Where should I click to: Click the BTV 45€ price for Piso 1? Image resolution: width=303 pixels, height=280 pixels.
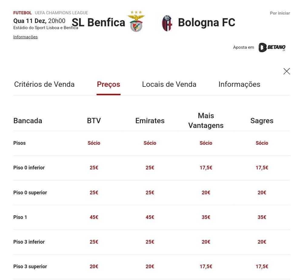coord(94,217)
